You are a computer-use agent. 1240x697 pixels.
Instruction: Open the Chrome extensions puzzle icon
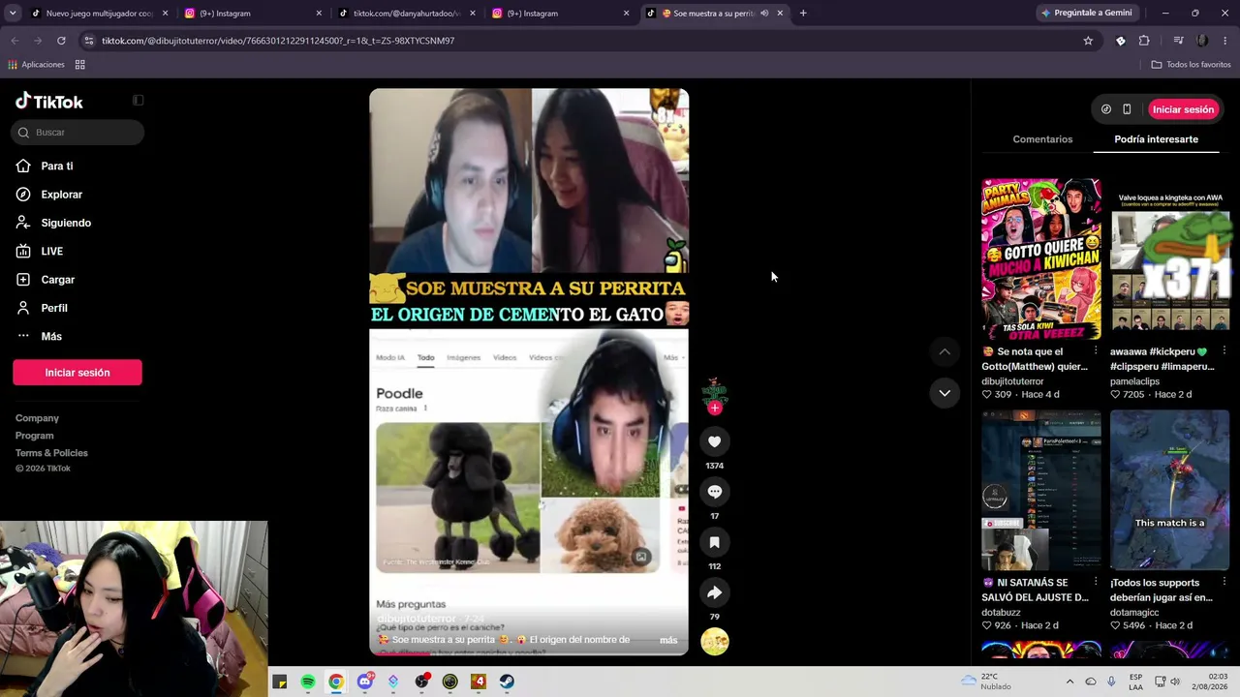click(x=1144, y=41)
